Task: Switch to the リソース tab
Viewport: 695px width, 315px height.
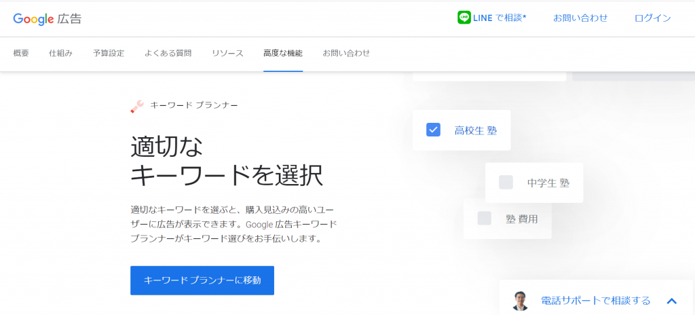Action: point(227,53)
